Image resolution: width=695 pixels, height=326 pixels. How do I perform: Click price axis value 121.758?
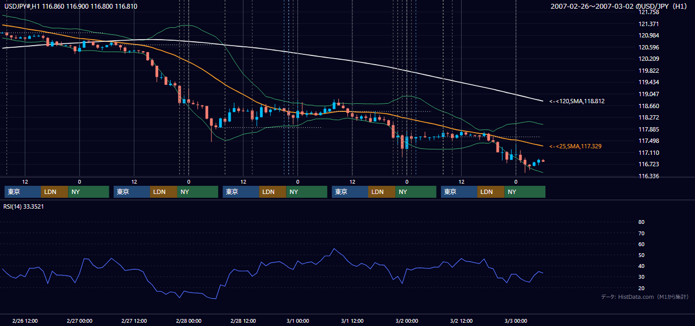[648, 12]
